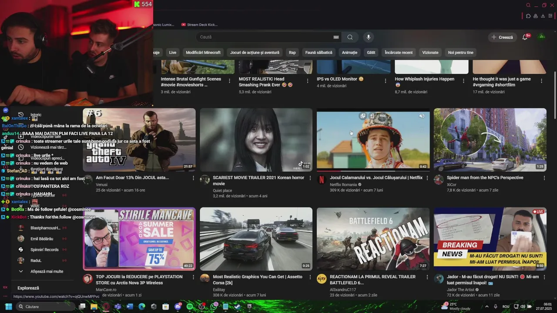Click the YouTube search magnifier button
Viewport: 557px width, 313px height.
point(350,37)
